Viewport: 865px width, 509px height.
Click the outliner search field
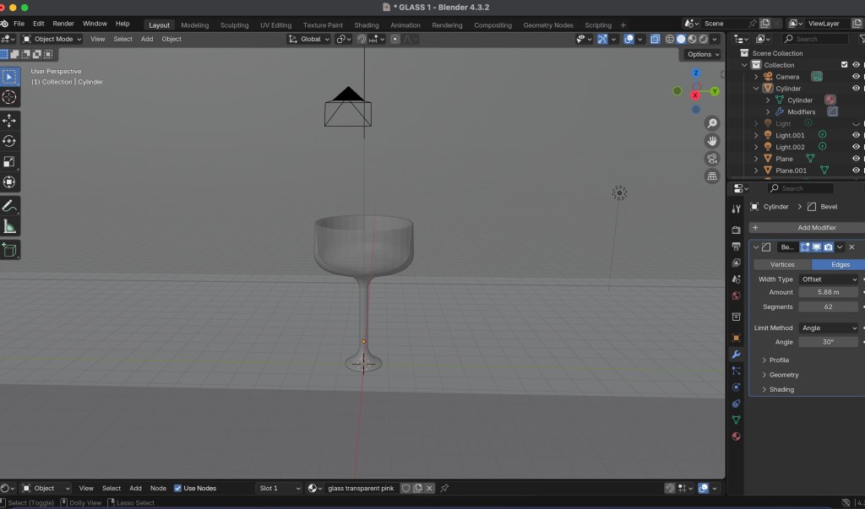point(815,39)
